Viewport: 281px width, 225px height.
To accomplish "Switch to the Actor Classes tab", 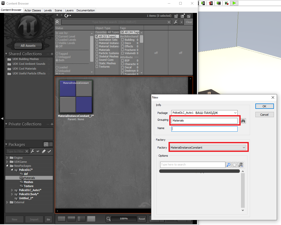I will click(32, 10).
